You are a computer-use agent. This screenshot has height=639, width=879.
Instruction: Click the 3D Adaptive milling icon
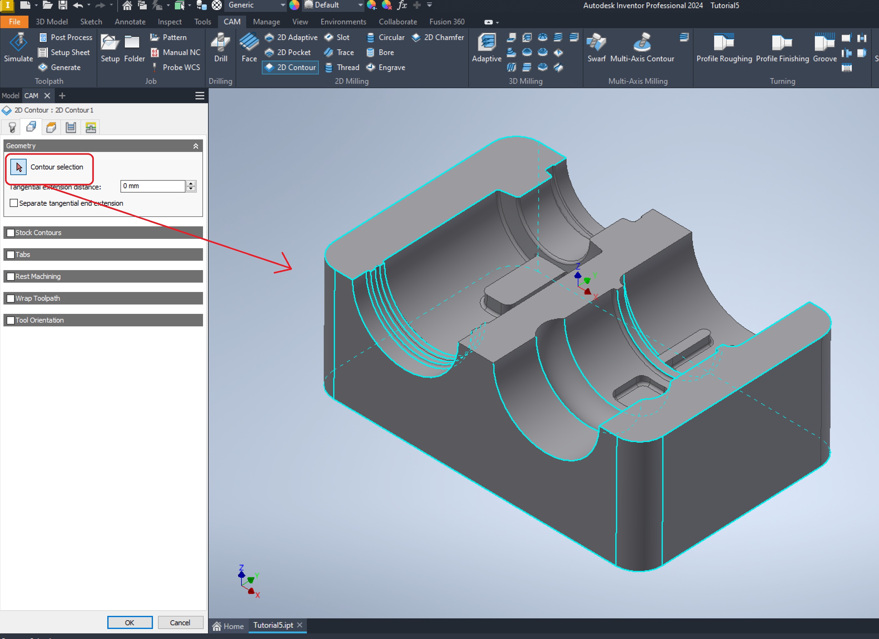coord(486,42)
